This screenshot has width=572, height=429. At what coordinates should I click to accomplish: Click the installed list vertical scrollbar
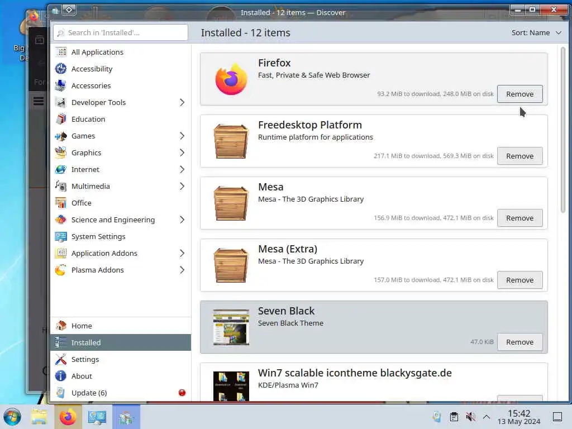tap(563, 130)
